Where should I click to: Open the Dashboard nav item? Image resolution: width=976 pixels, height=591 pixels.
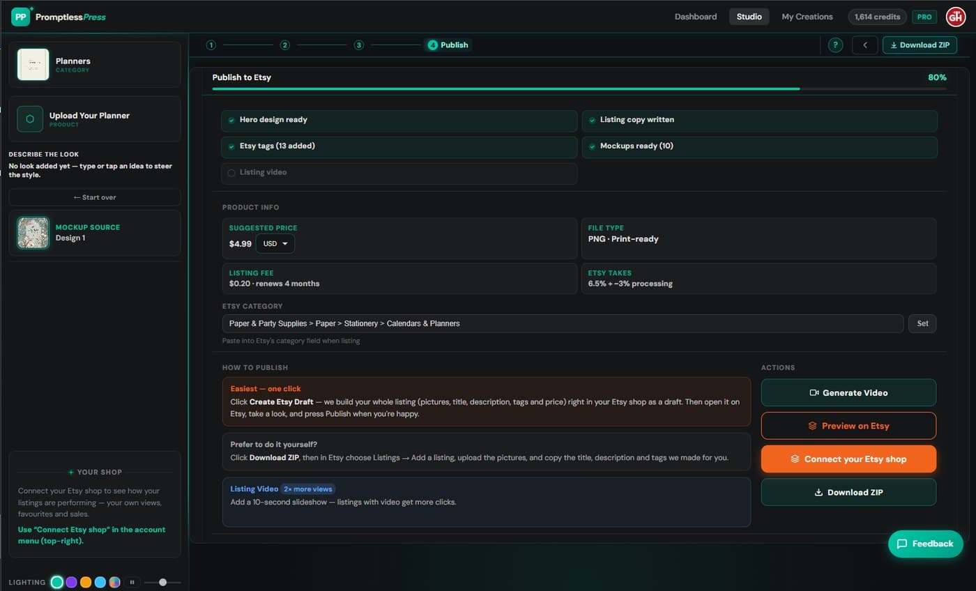(696, 17)
